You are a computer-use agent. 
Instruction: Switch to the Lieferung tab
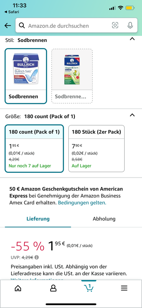tap(38, 219)
